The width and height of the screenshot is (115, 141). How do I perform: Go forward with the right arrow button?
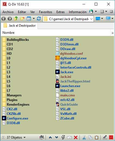[10, 19]
